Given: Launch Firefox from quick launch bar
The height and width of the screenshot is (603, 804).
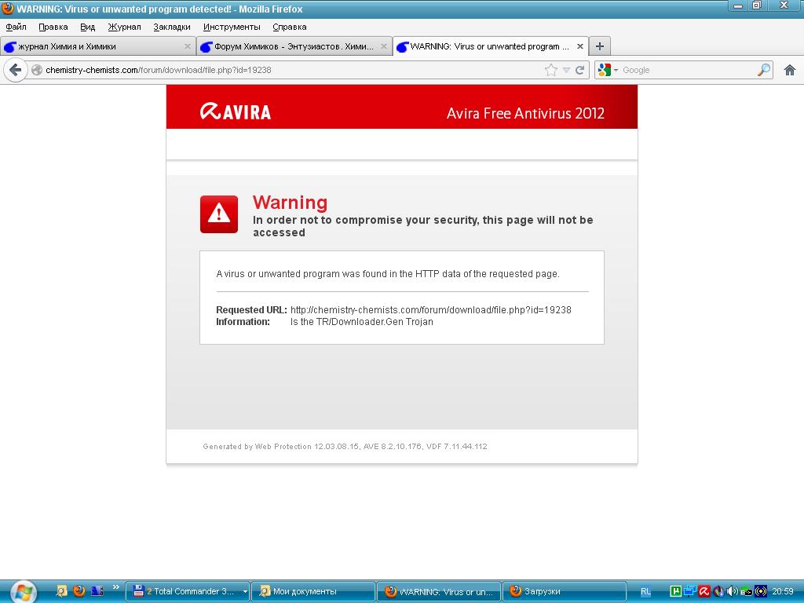Looking at the screenshot, I should (x=79, y=591).
